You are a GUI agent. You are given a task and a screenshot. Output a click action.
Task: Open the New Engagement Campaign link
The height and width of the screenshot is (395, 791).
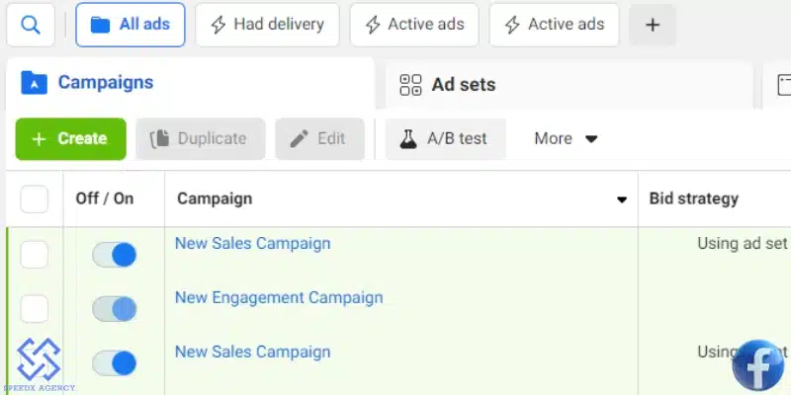coord(278,297)
